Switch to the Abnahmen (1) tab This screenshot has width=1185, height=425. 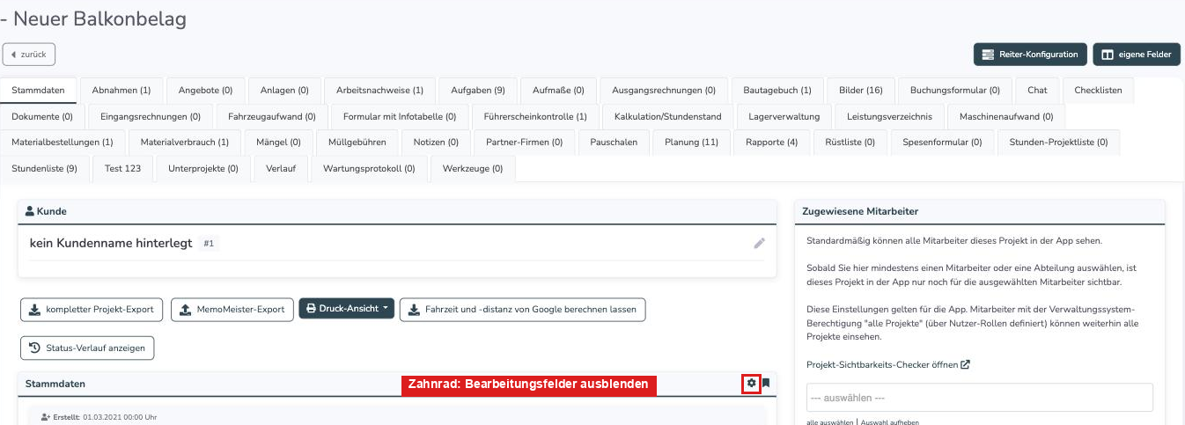[x=121, y=90]
